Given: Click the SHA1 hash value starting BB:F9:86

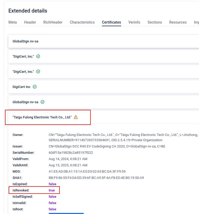Looking at the screenshot, I should point(96,178).
